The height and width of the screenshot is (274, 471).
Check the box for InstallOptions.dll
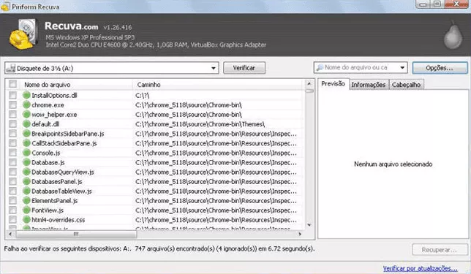click(12, 96)
